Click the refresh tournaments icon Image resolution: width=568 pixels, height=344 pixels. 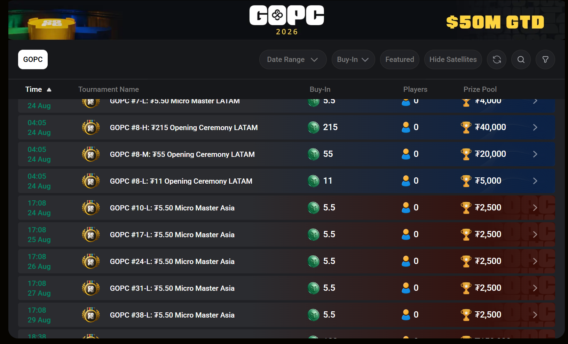tap(497, 59)
